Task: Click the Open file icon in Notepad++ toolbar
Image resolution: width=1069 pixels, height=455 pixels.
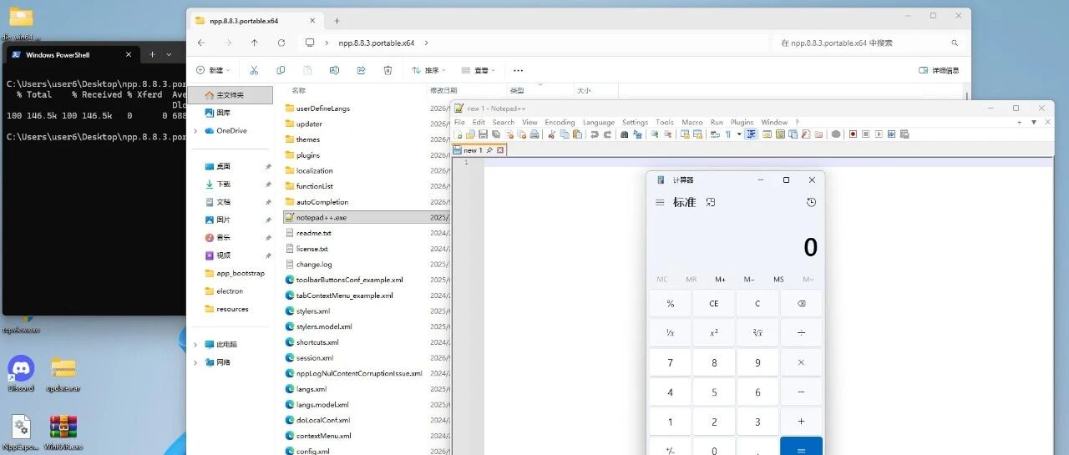Action: 470,134
